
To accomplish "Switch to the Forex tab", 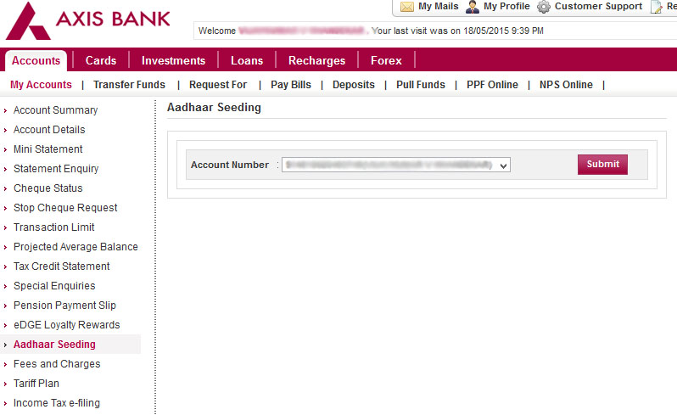I will [386, 60].
